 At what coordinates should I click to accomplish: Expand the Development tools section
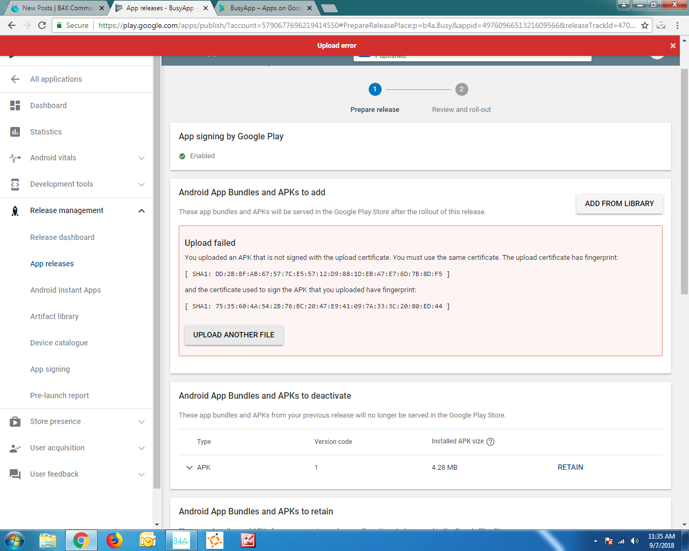click(x=142, y=185)
